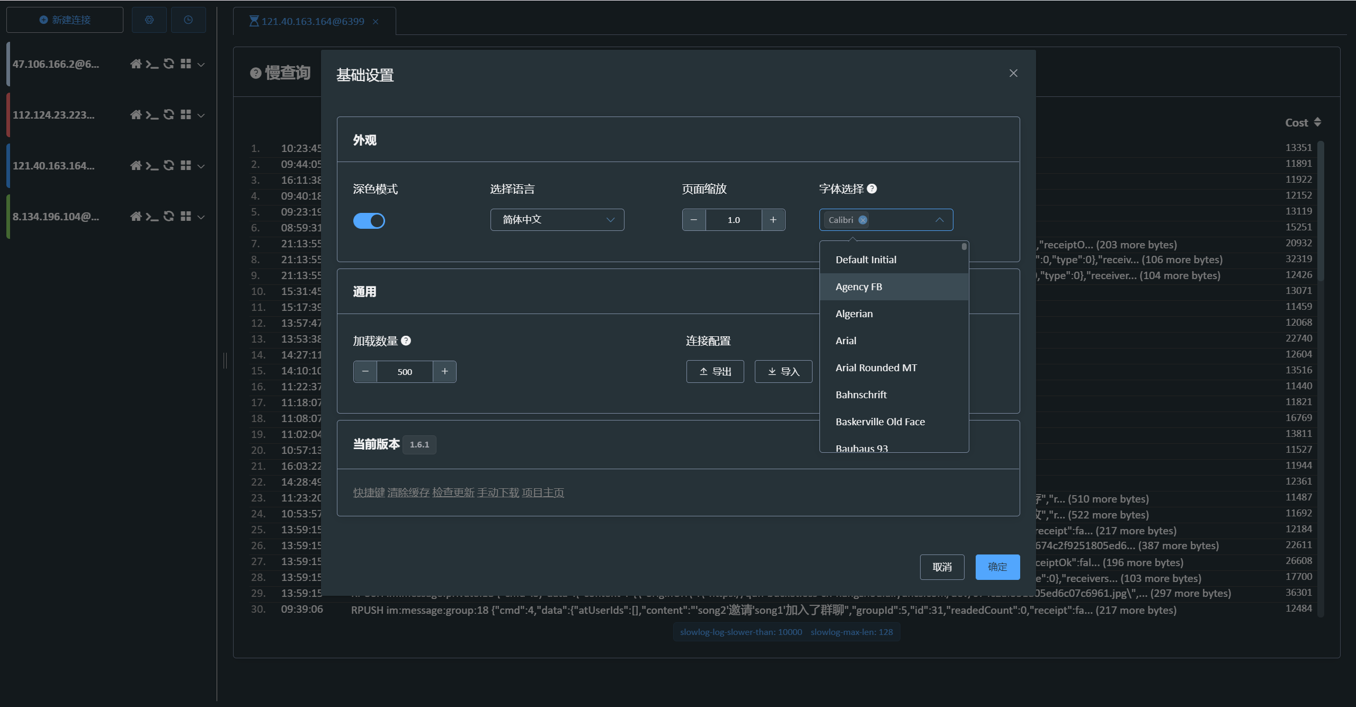Click the settings gear icon in sidebar

(x=149, y=20)
